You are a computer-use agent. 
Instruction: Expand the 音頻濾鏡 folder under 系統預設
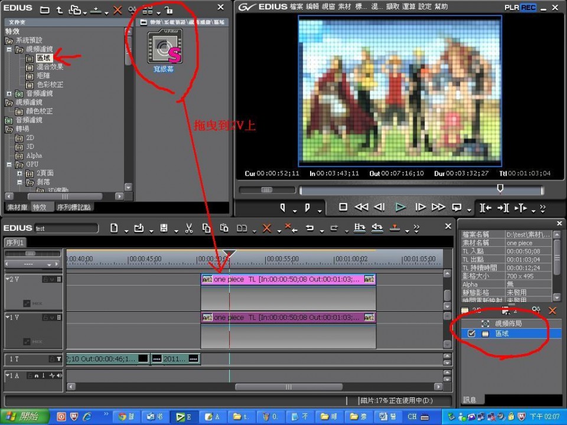pos(9,93)
